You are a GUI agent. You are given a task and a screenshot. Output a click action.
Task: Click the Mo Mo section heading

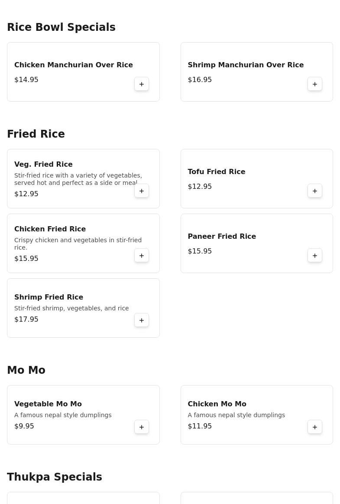click(26, 370)
